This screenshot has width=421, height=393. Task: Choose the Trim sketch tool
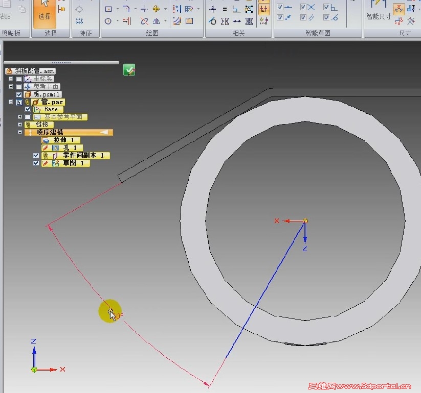pos(144,9)
